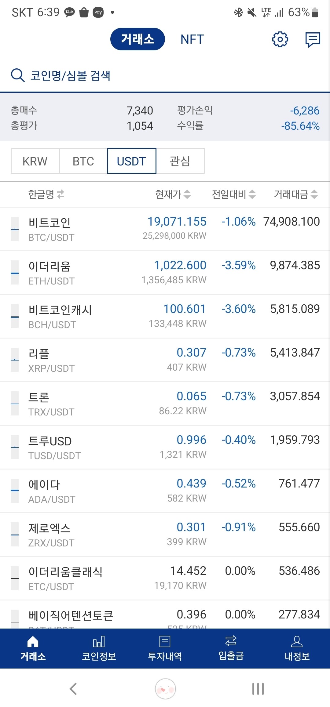Screen dimensions: 330x707
Task: Tap the 이더리움 mini candle chart
Action: (15, 273)
